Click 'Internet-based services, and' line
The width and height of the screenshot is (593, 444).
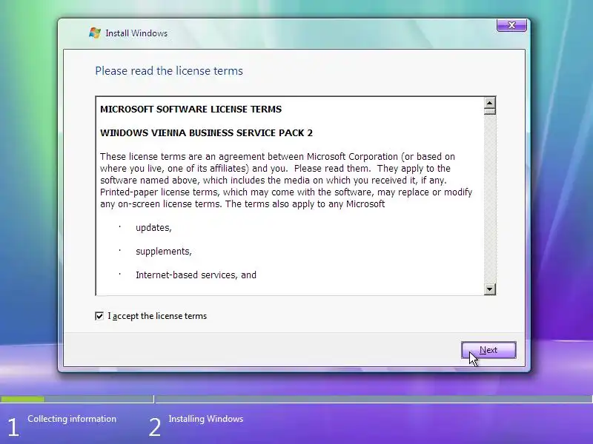196,275
